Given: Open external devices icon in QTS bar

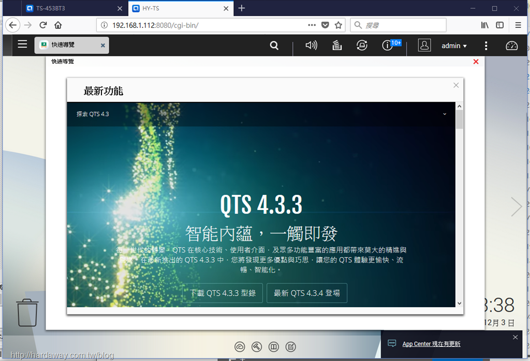Looking at the screenshot, I should click(x=362, y=45).
